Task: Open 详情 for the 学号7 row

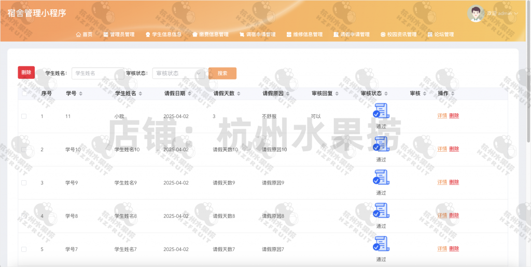Action: pos(442,249)
